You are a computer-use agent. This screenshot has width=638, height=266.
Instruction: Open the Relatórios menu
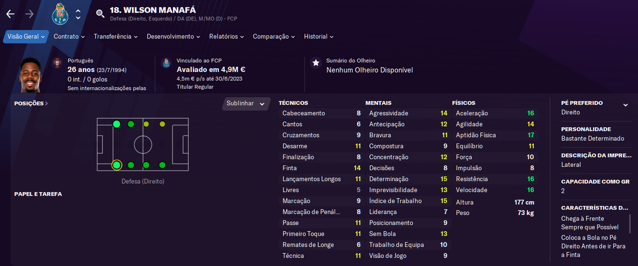(226, 36)
